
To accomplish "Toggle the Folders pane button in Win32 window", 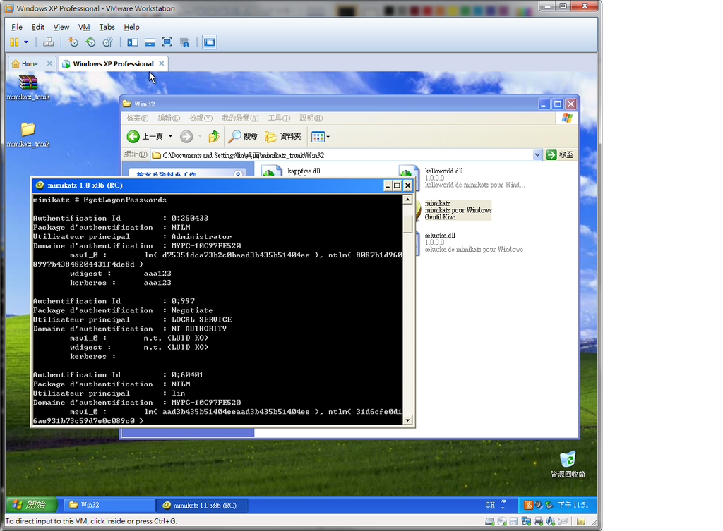I will coord(282,136).
